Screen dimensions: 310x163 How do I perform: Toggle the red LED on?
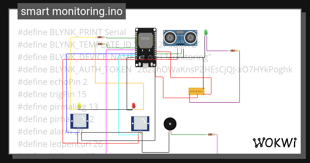coord(133,106)
